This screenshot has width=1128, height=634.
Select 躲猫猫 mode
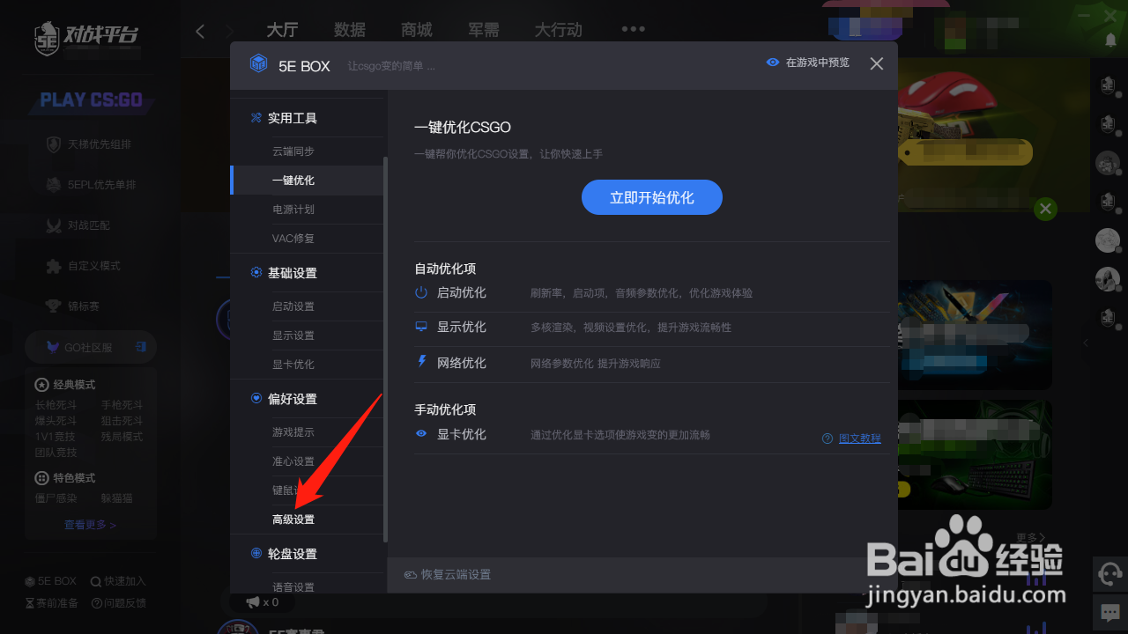[116, 498]
